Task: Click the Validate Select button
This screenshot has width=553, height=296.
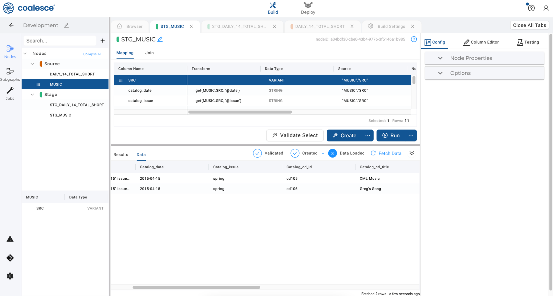Action: [295, 135]
